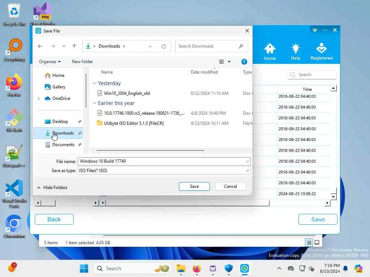Viewport: 370px width, 277px height.
Task: Sort by Date modified column
Action: (x=205, y=72)
